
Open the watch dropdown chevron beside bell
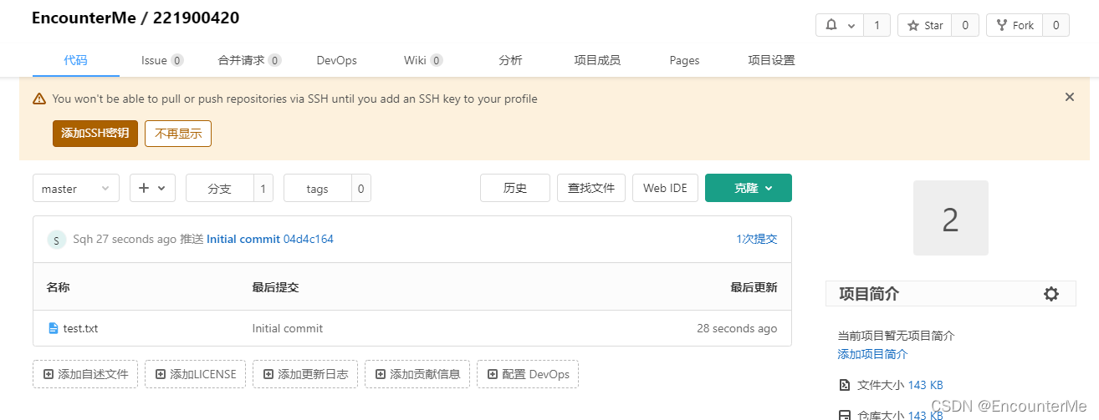(851, 26)
